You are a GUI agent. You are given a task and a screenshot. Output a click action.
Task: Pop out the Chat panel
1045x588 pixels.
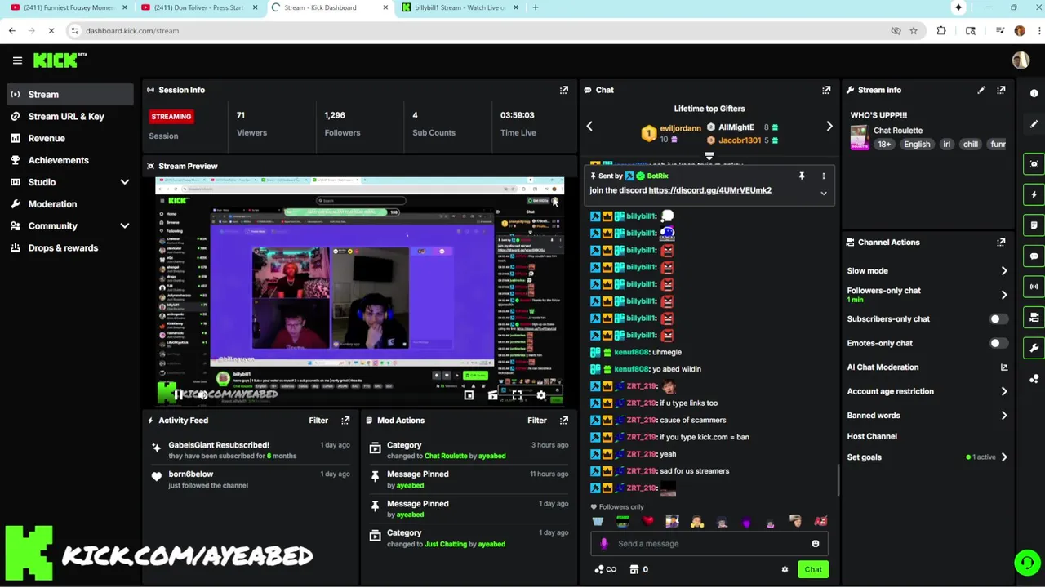[x=826, y=90]
